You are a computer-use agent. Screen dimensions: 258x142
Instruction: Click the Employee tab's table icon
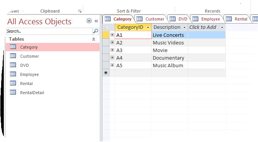pyautogui.click(x=195, y=19)
